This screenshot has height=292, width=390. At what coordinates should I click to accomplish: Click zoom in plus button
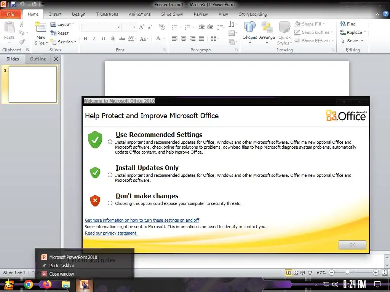tap(376, 273)
